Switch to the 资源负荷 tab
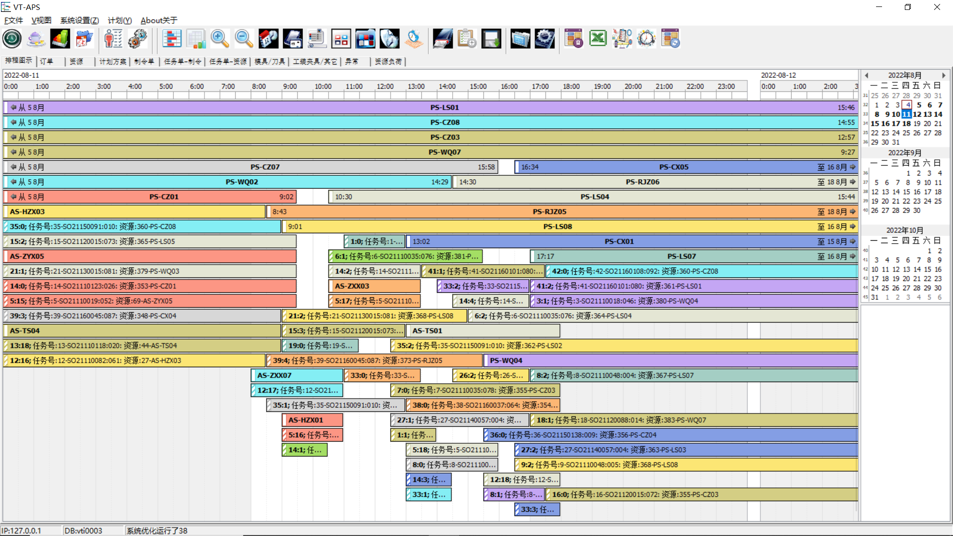Viewport: 953px width, 536px height. point(388,62)
